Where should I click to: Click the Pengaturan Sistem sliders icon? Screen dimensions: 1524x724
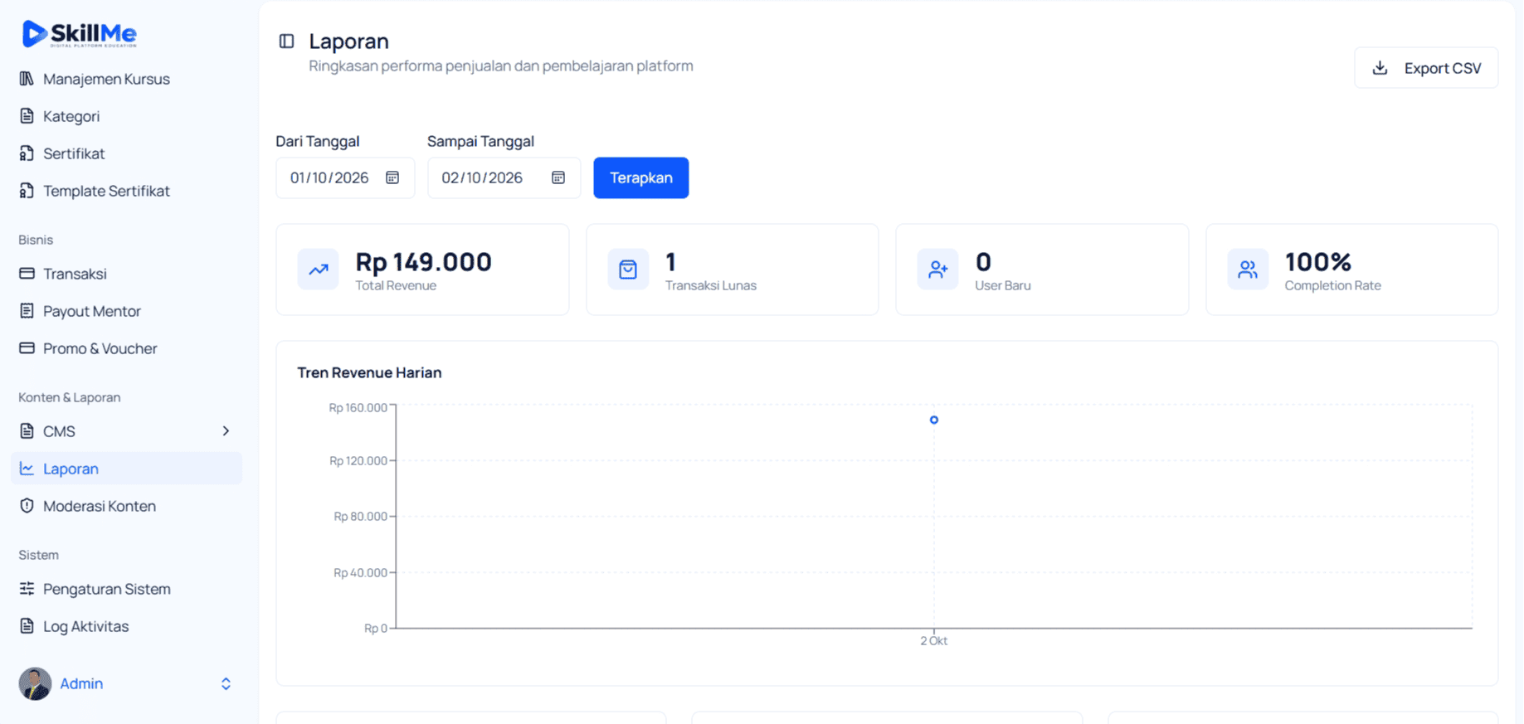pyautogui.click(x=27, y=589)
